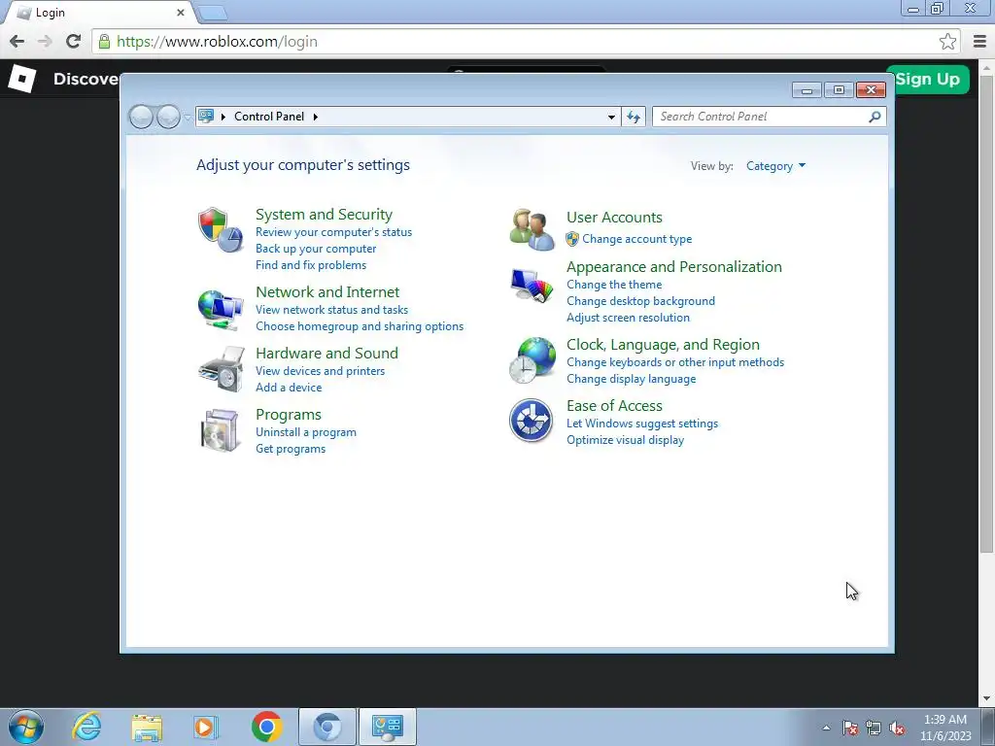Open Back up your computer
The height and width of the screenshot is (746, 995).
coord(316,249)
